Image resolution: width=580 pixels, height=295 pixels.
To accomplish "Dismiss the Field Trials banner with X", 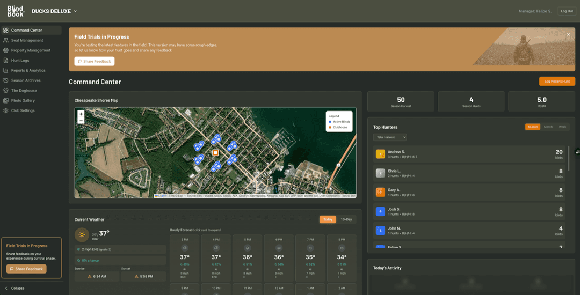I will 569,34.
